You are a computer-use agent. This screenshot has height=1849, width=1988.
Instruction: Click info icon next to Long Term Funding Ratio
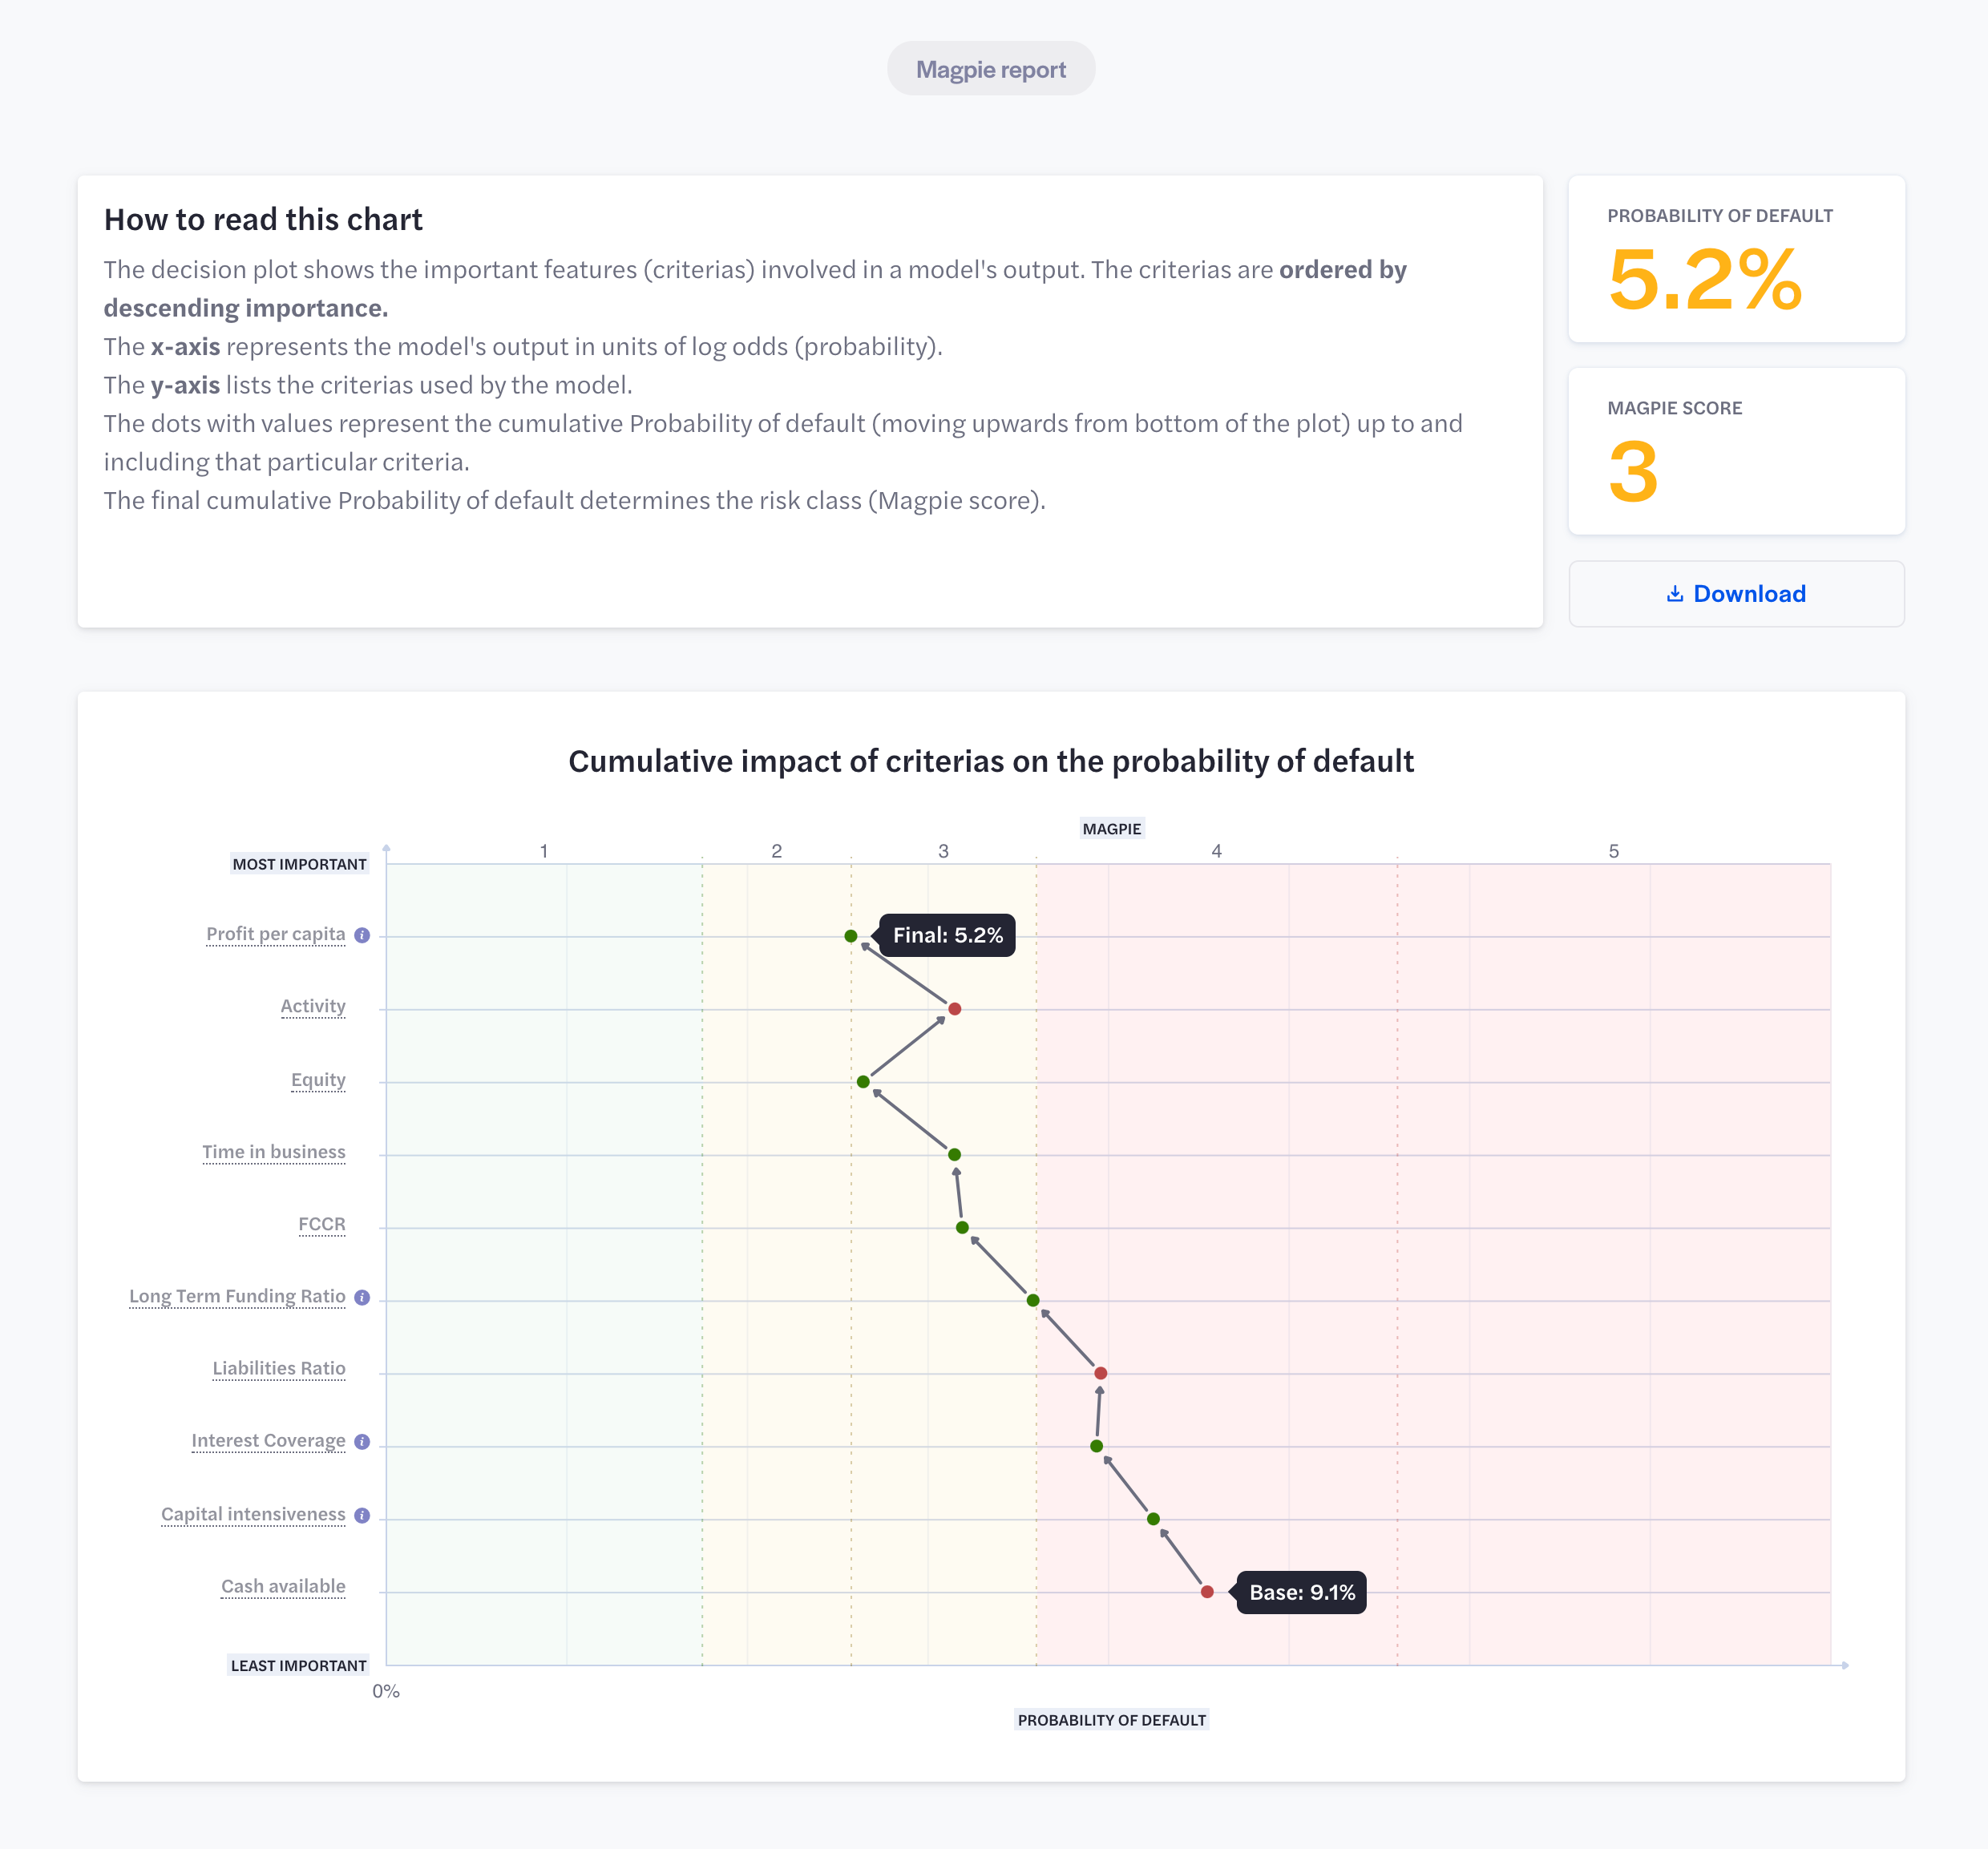pyautogui.click(x=362, y=1297)
